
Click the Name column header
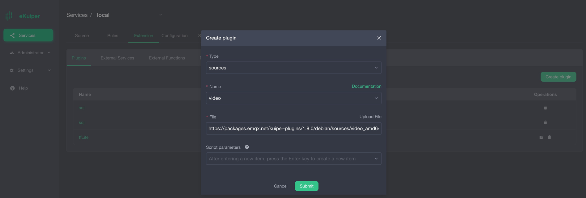point(85,94)
